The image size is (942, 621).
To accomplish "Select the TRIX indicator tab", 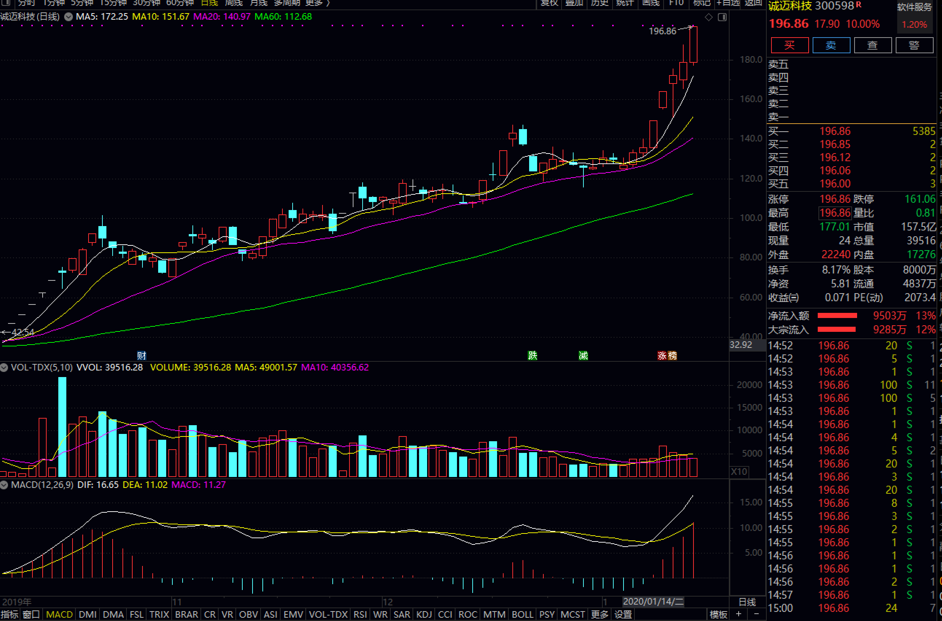I will point(159,614).
